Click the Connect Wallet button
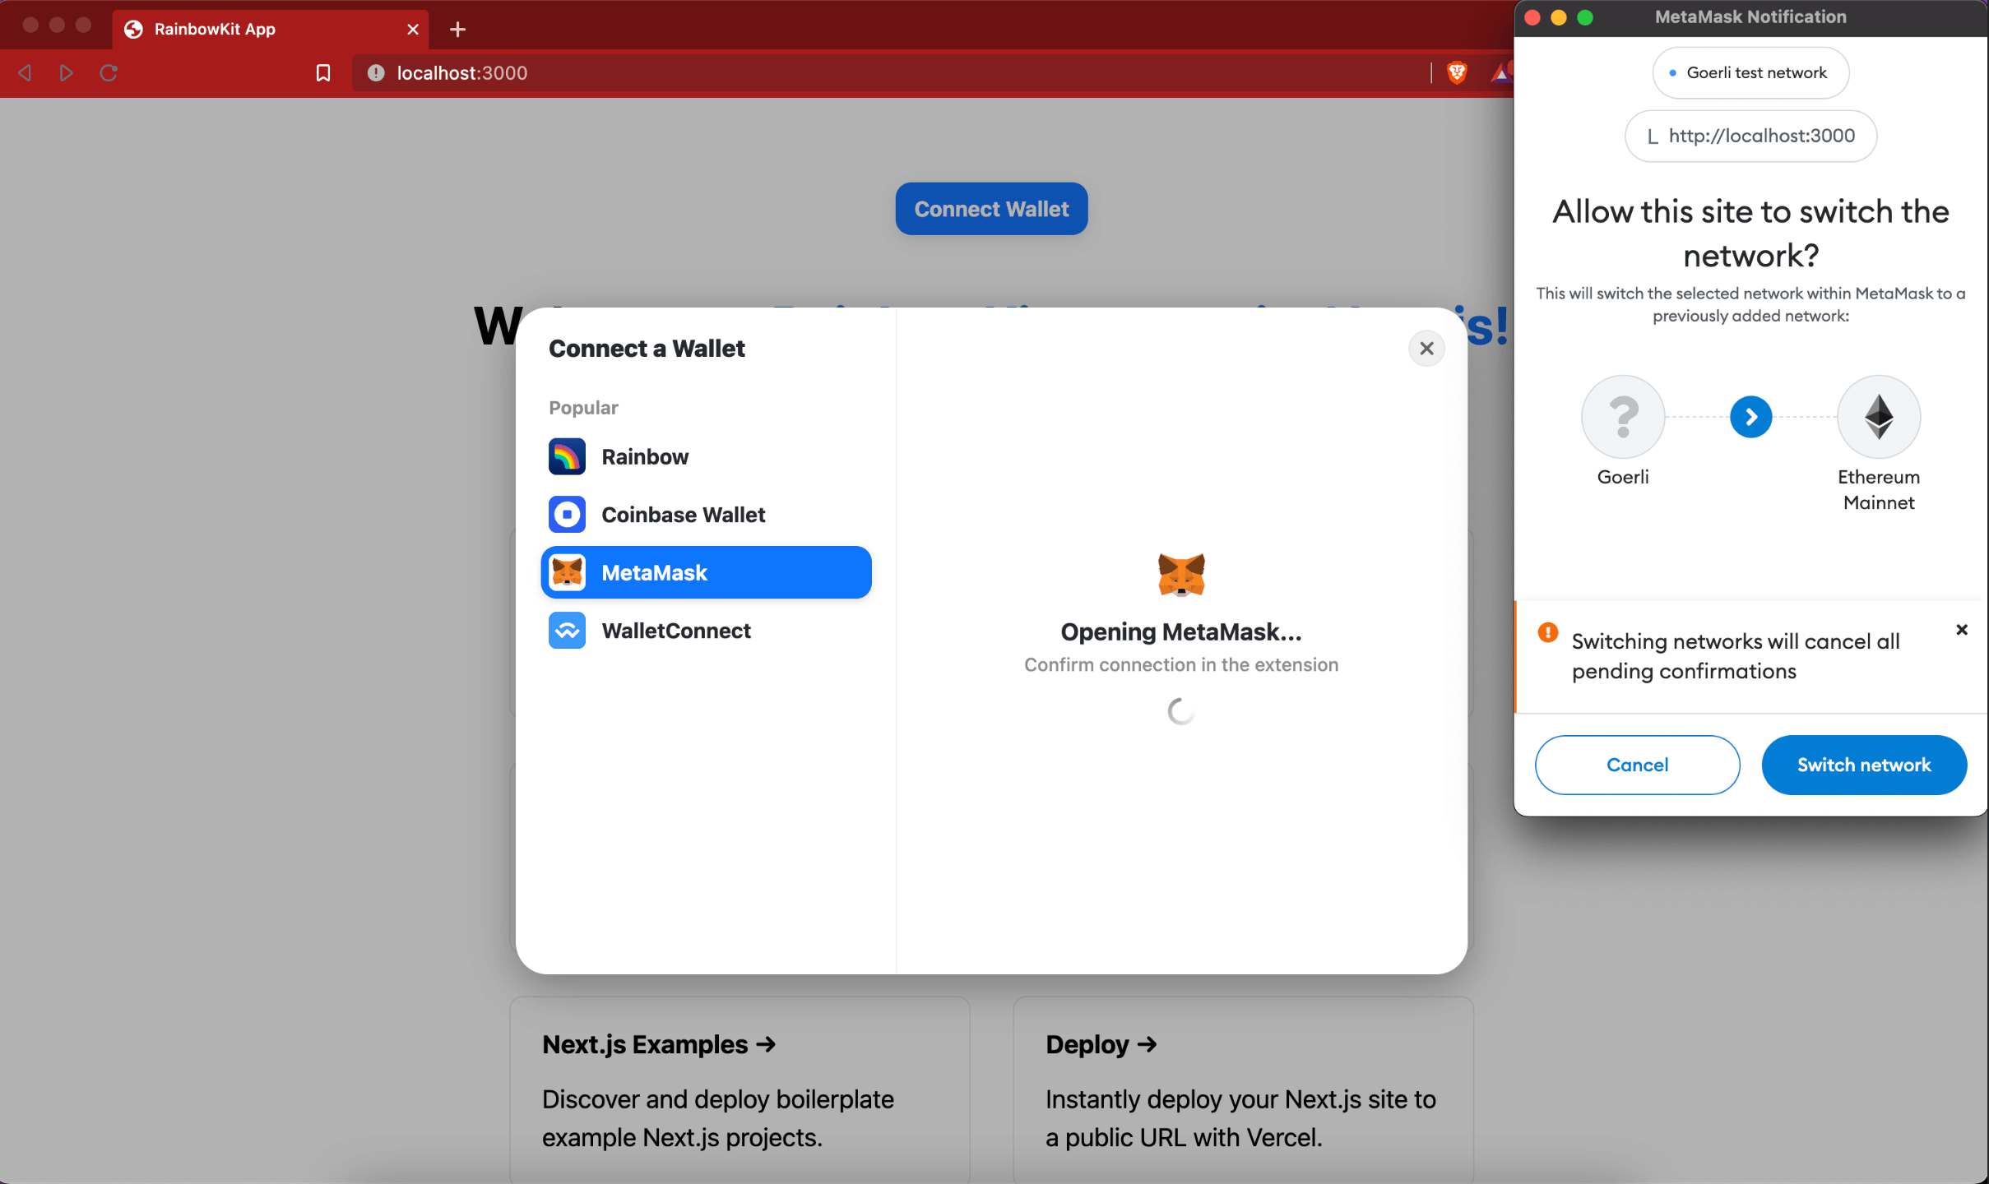This screenshot has width=1989, height=1184. tap(991, 209)
